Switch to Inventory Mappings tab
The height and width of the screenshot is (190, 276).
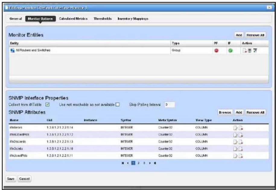[x=133, y=19]
